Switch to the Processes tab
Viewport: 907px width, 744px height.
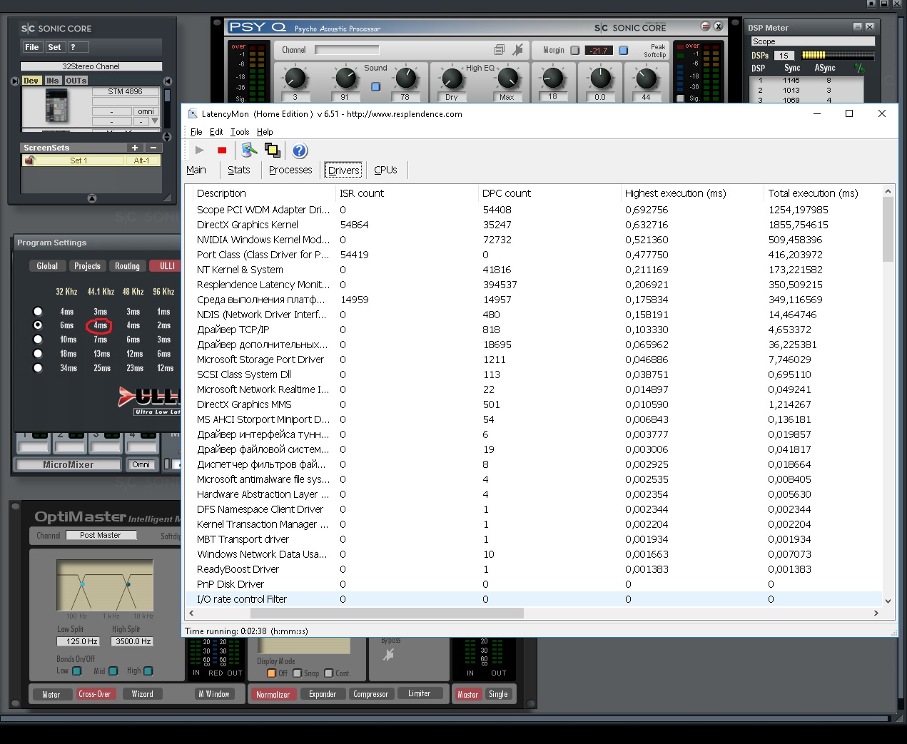point(290,170)
